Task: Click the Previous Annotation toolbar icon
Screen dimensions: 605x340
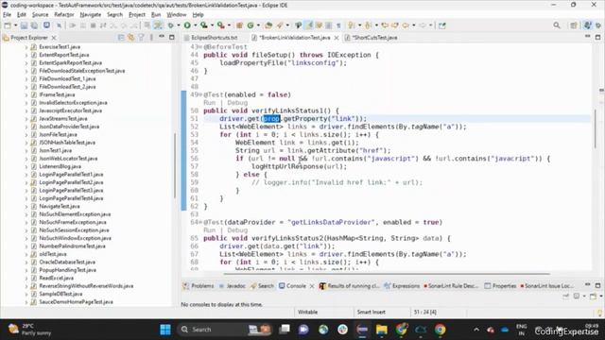Action: coord(368,25)
